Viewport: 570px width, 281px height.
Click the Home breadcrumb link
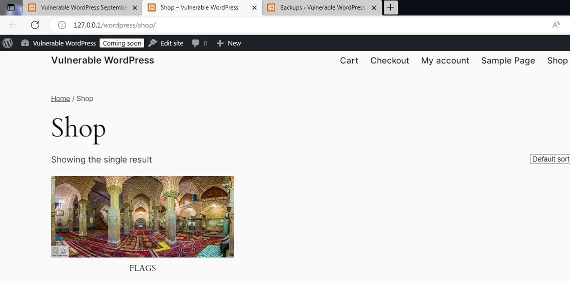pyautogui.click(x=61, y=98)
